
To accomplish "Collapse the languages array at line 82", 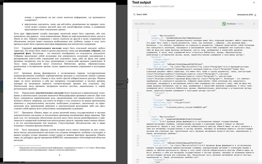I will pyautogui.click(x=140, y=93).
